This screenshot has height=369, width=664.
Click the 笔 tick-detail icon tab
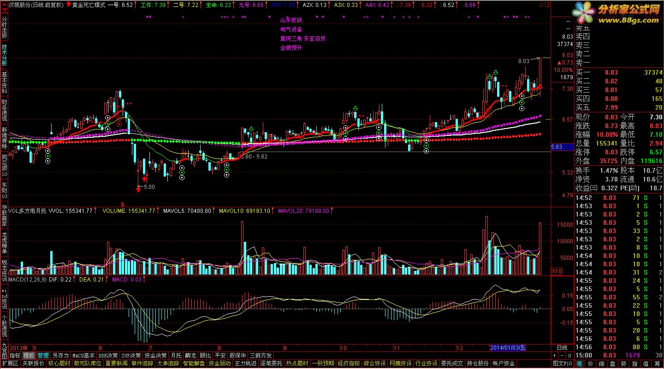coord(580,363)
